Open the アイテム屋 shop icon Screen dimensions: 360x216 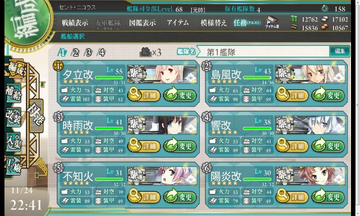(272, 22)
